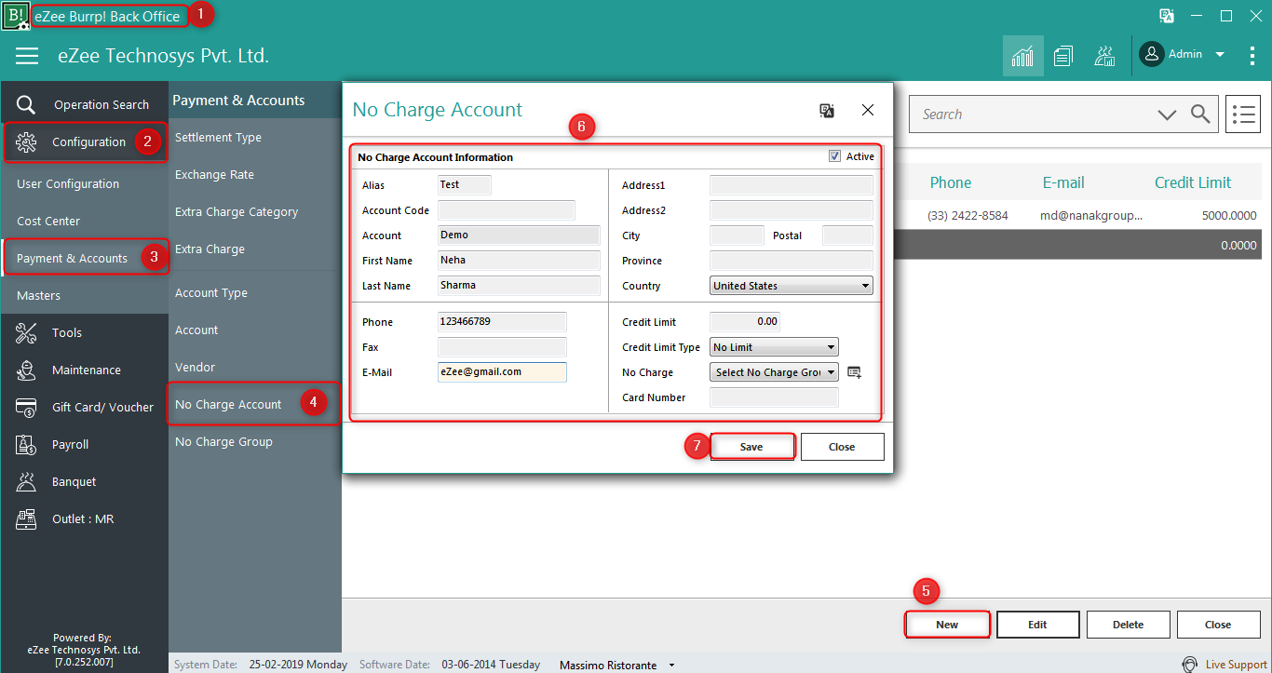
Task: Click the Card Number input field
Action: (x=774, y=397)
